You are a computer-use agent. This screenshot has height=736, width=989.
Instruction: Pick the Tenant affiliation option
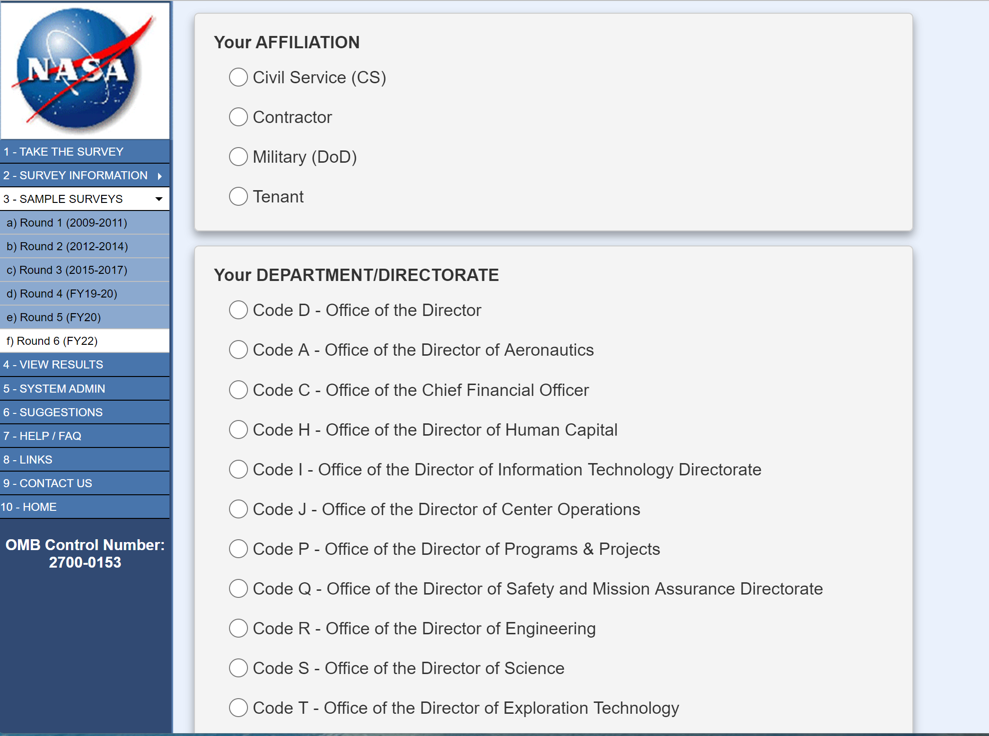point(238,196)
